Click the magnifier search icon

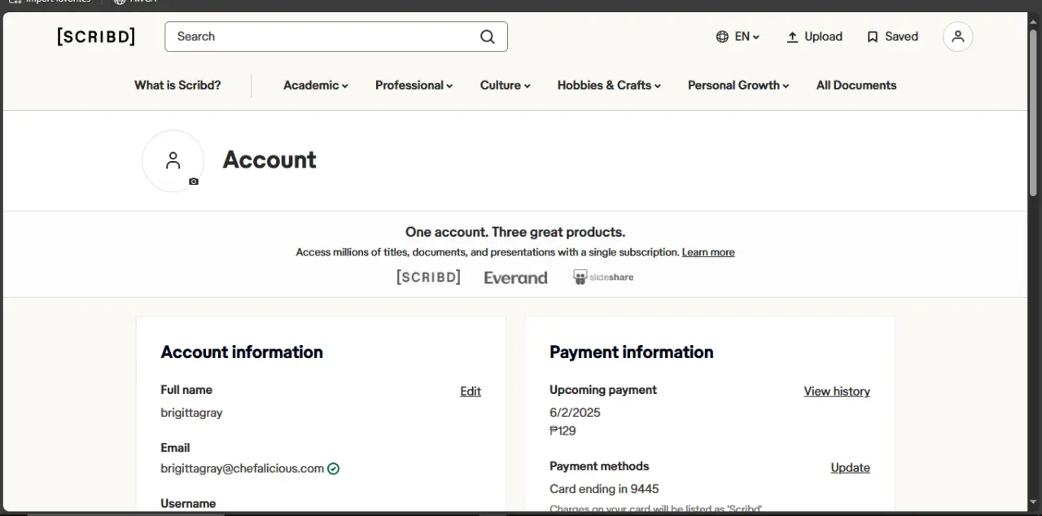coord(487,37)
